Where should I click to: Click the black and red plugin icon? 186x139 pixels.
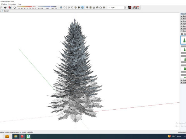point(130,7)
